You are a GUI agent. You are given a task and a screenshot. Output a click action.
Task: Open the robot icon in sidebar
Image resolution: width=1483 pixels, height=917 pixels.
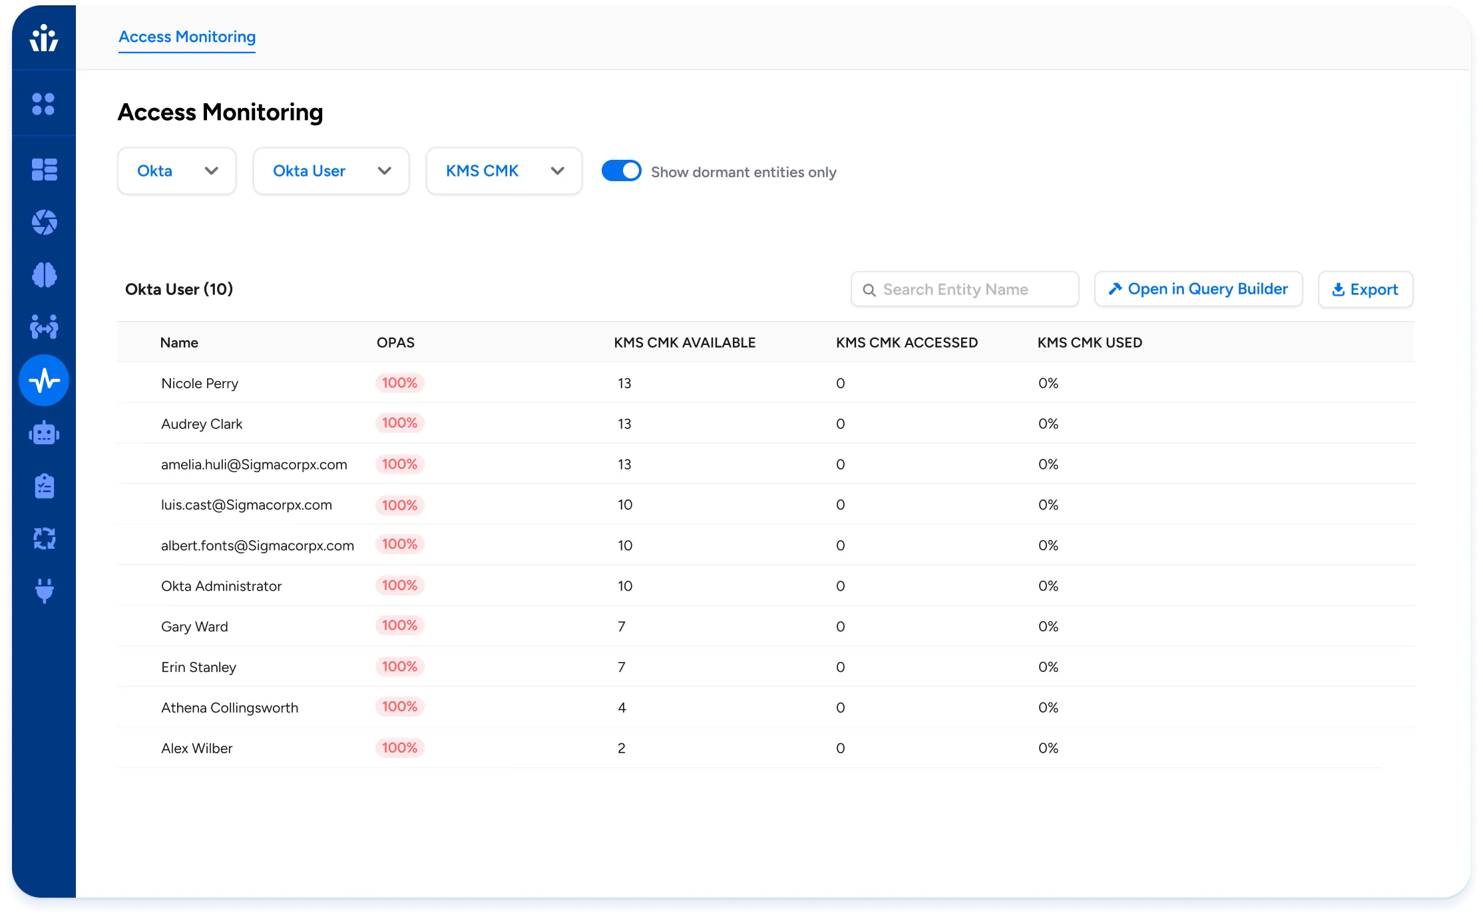click(44, 434)
